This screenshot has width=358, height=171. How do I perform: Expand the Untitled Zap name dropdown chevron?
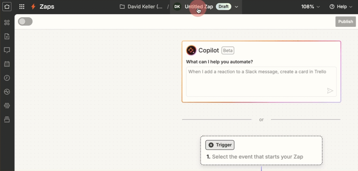(236, 7)
